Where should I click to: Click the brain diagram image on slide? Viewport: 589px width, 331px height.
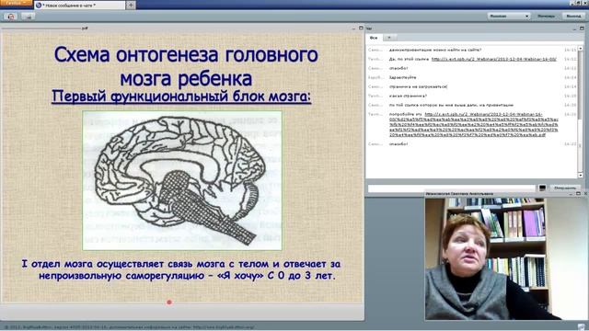click(182, 180)
